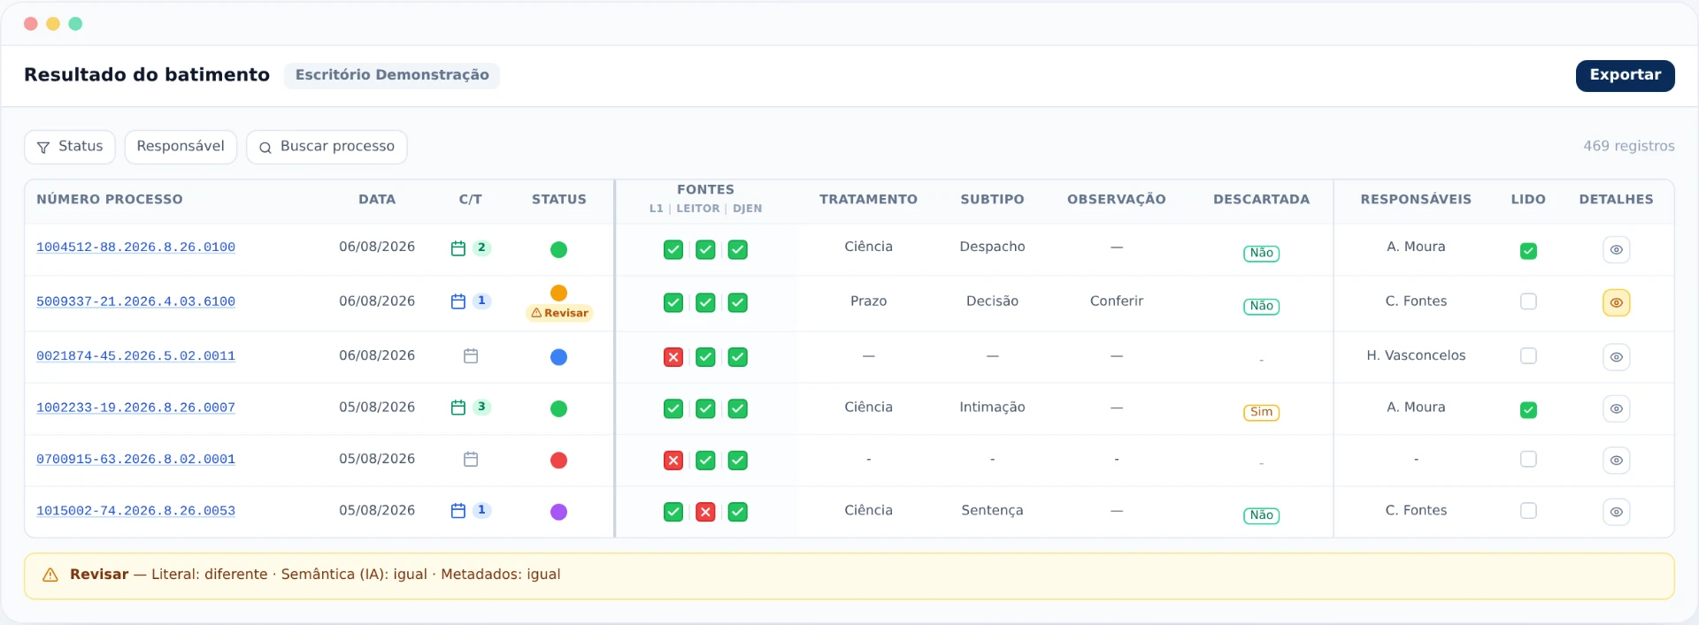Click the Data column header

click(x=377, y=200)
